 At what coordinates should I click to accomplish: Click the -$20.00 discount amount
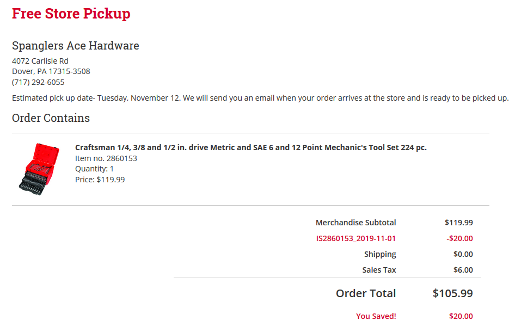(459, 238)
